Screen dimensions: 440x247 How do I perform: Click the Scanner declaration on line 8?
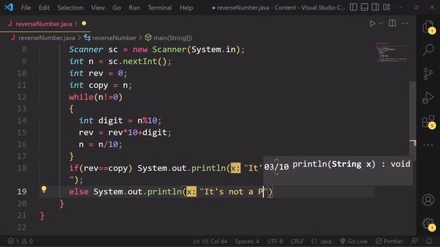[157, 49]
